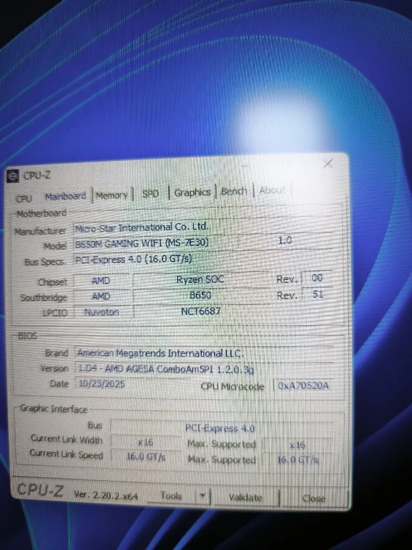
Task: Click the Bus Specs. label
Action: click(45, 262)
